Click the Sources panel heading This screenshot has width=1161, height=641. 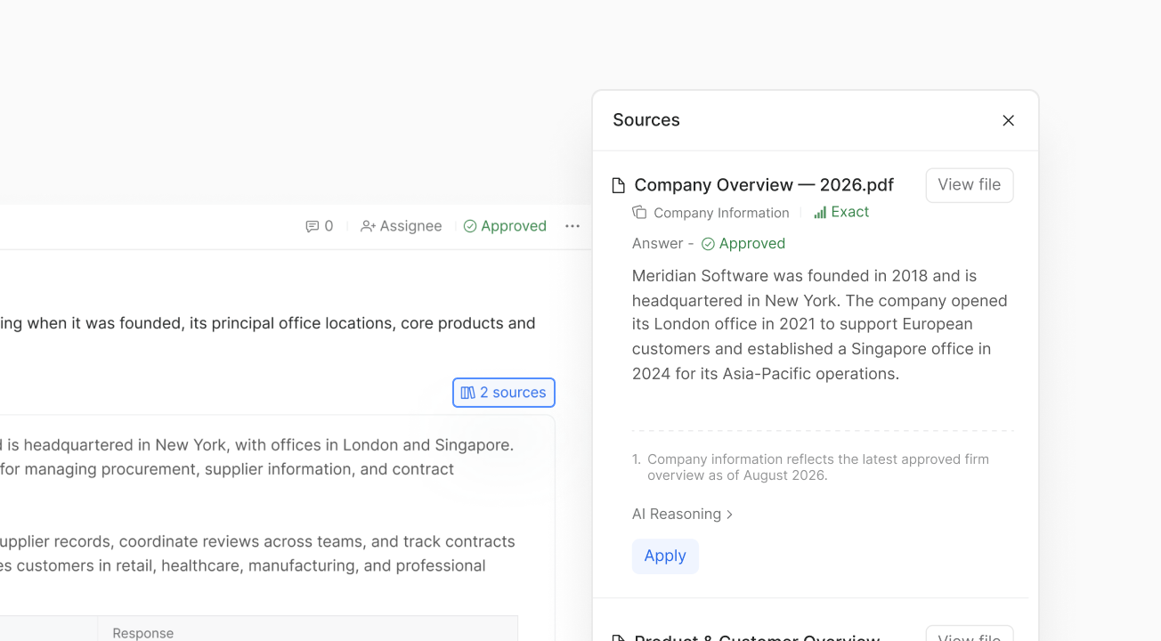646,120
